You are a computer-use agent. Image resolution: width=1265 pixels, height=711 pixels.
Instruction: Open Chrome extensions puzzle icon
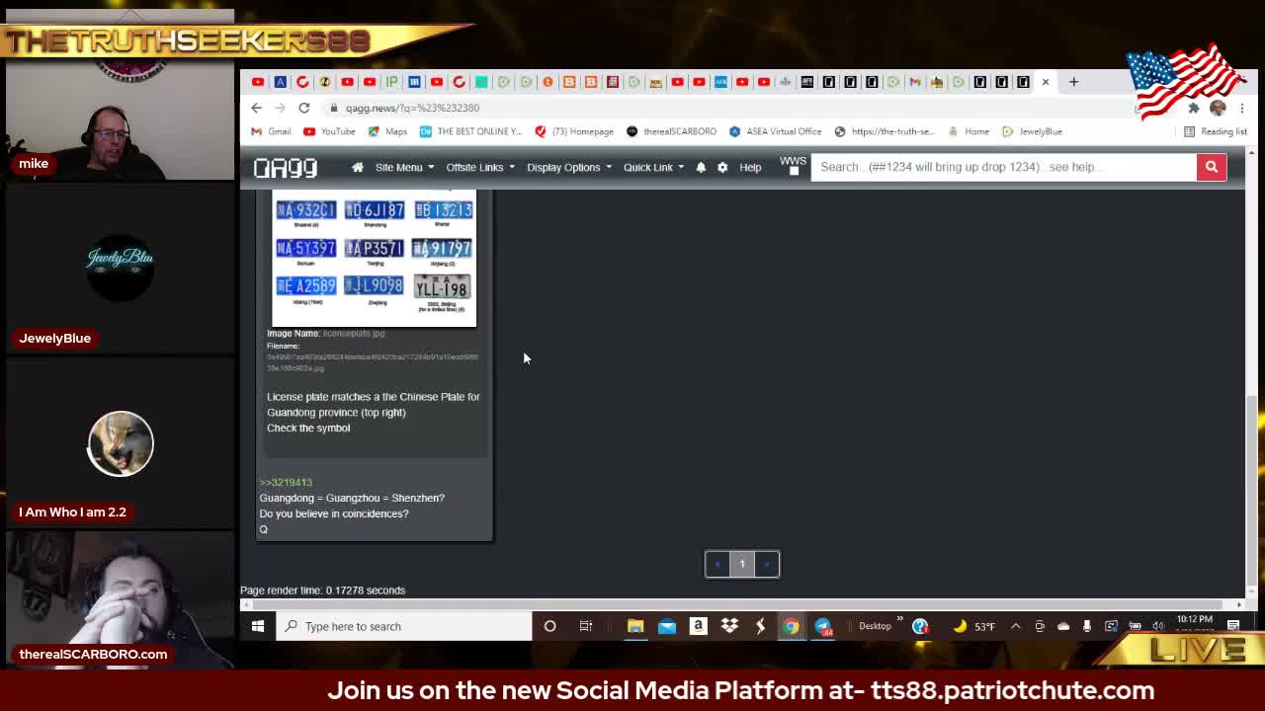pyautogui.click(x=1194, y=108)
